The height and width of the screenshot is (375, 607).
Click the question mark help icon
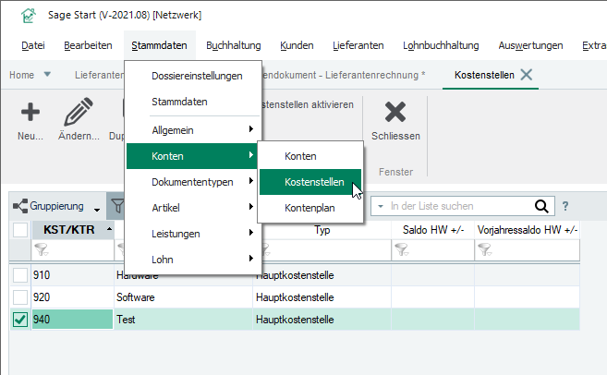pos(565,206)
